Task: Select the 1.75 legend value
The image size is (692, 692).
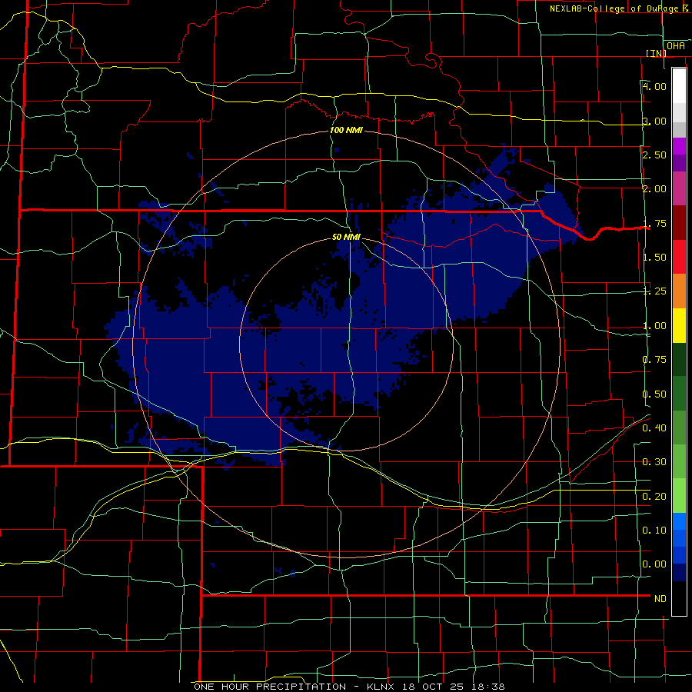Action: [654, 223]
